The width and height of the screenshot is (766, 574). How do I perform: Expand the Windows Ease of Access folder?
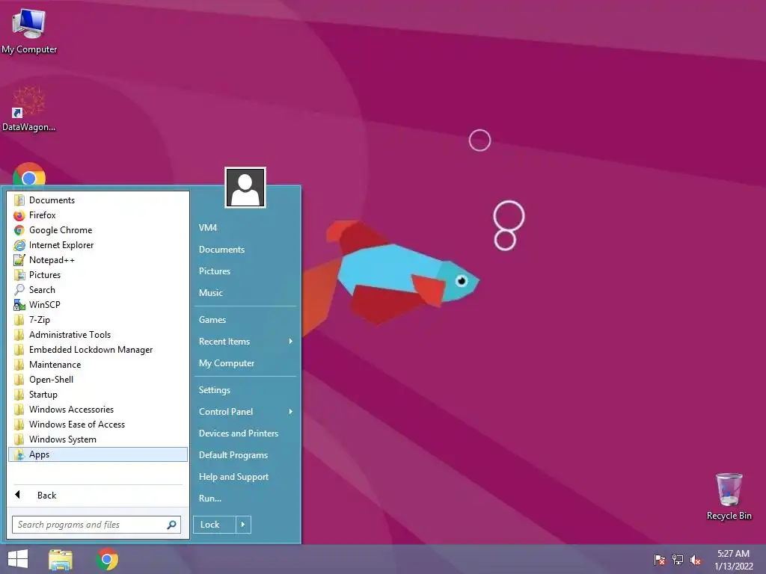click(98, 425)
